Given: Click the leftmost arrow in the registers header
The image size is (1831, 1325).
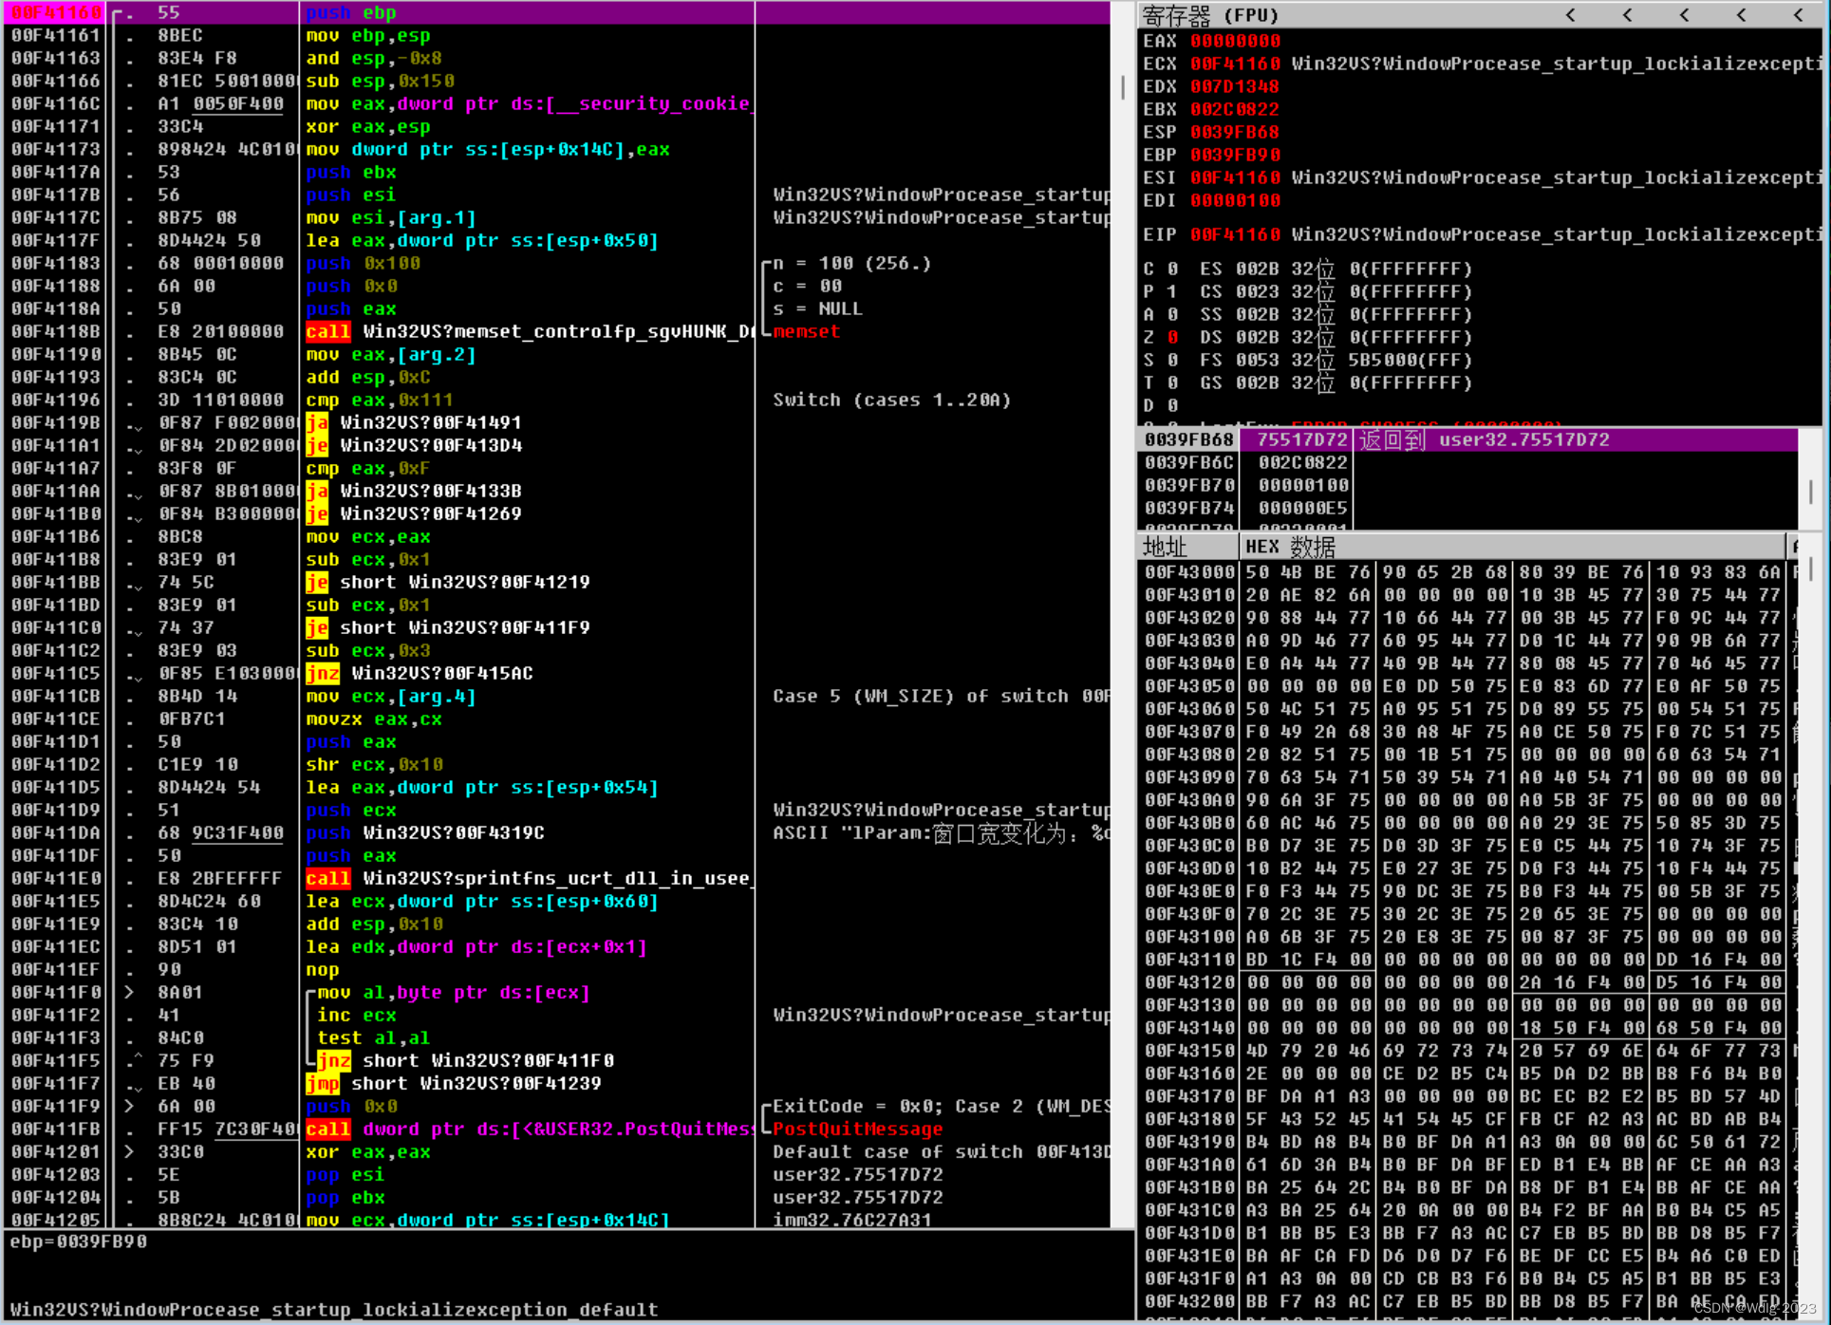Looking at the screenshot, I should (1571, 15).
